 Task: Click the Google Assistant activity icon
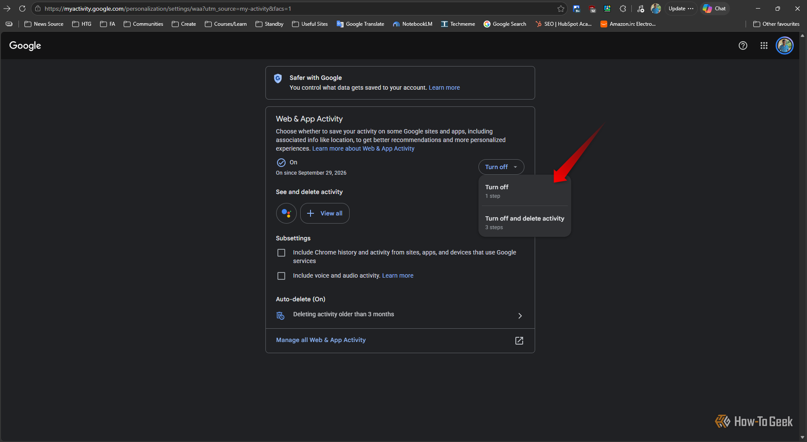pos(286,213)
